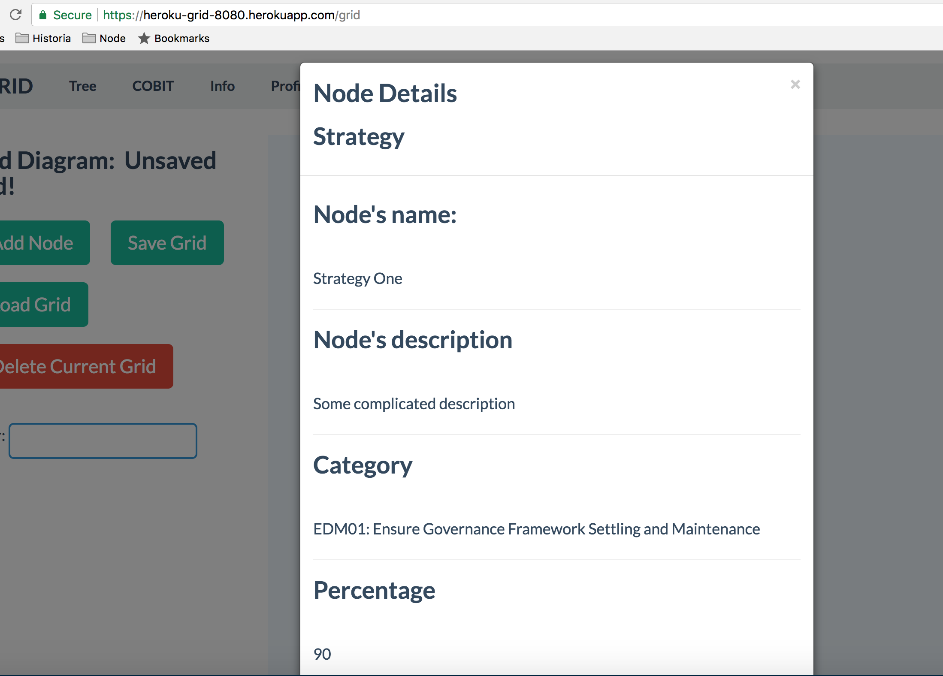This screenshot has height=676, width=943.
Task: Click the percentage value 90
Action: 322,654
